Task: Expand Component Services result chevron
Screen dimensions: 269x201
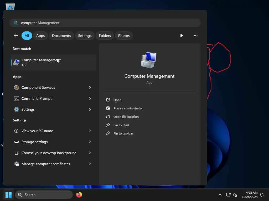Action: 90,87
